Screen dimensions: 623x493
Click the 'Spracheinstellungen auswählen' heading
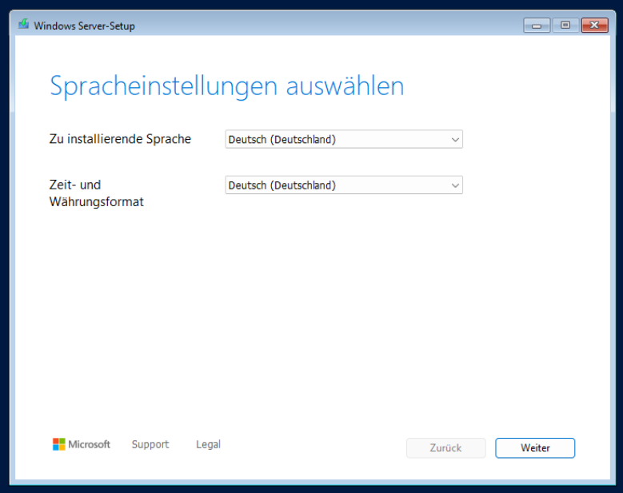(227, 86)
